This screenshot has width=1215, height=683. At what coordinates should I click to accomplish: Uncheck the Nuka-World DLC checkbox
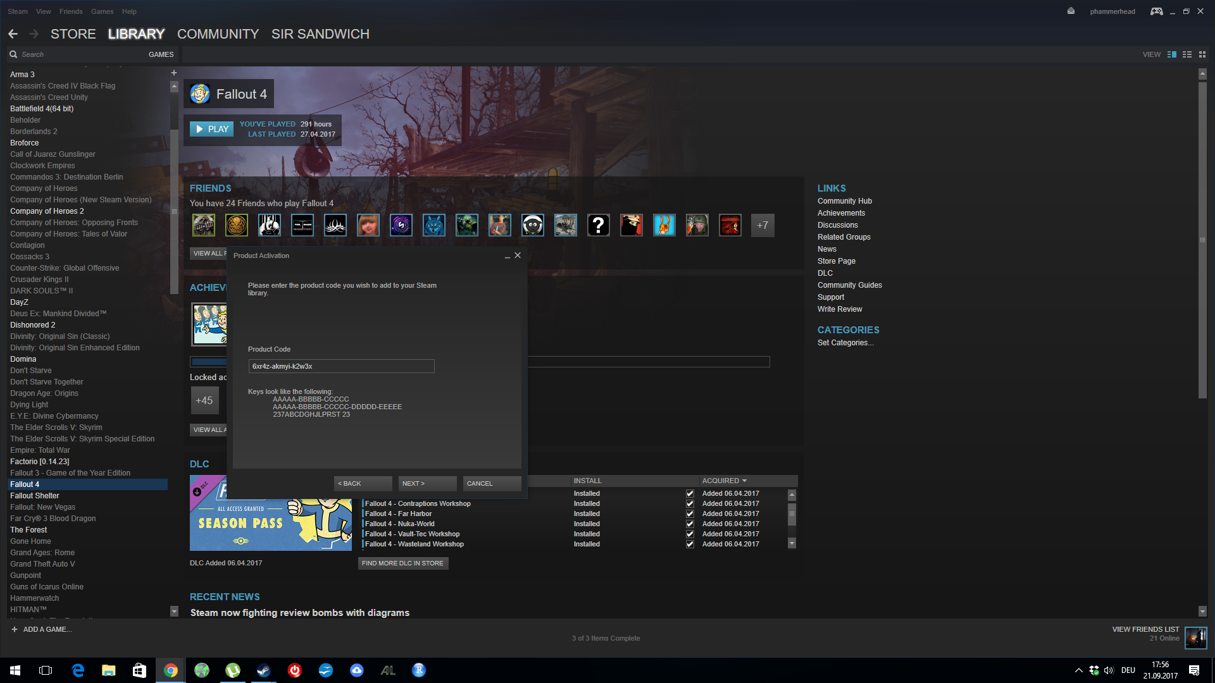pyautogui.click(x=690, y=524)
